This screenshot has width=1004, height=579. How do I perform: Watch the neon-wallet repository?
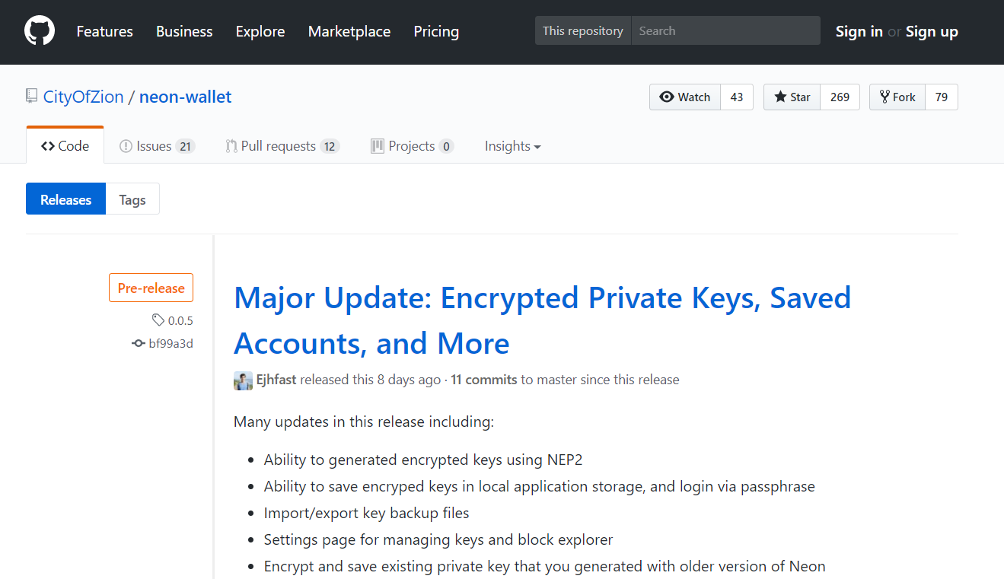tap(685, 97)
